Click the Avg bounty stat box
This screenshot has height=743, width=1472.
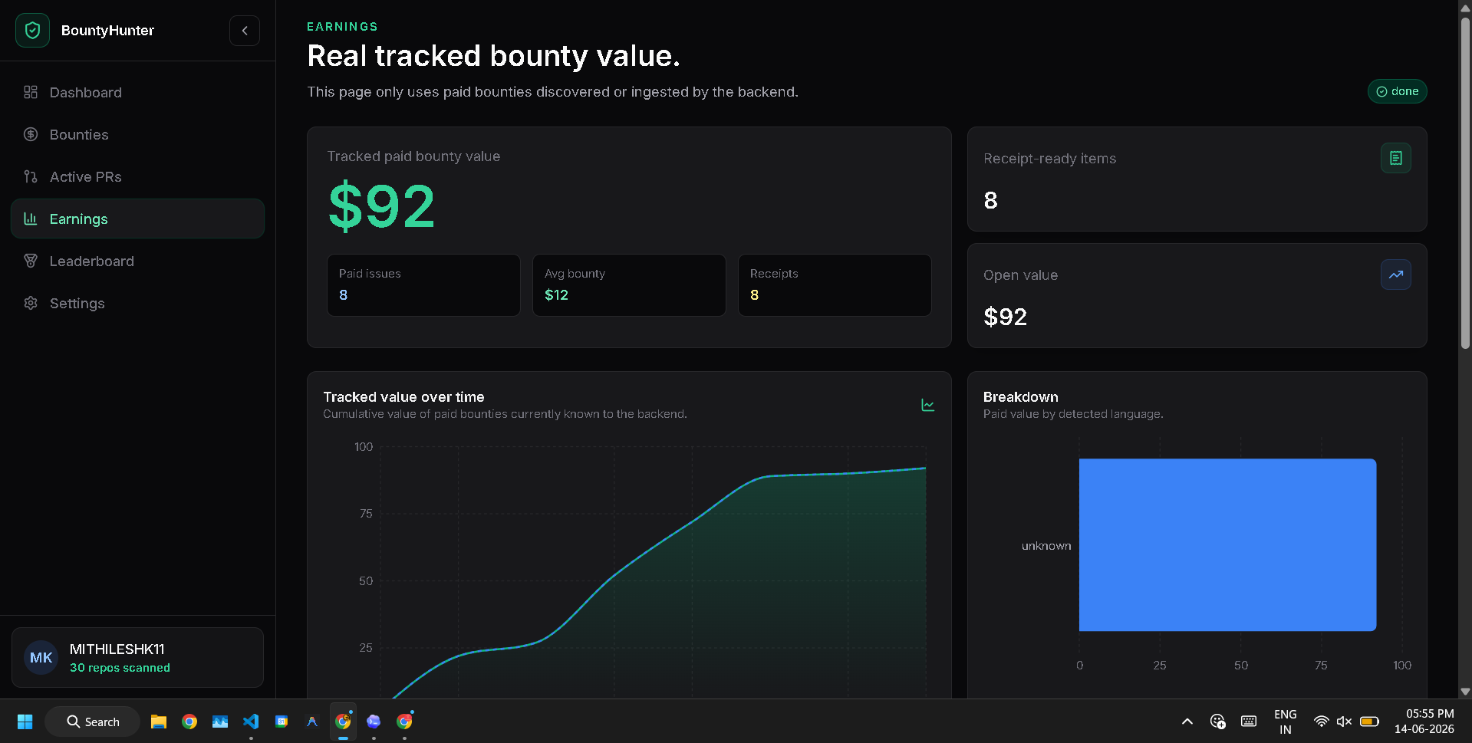(x=629, y=285)
